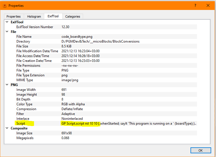Click the help question mark button
This screenshot has height=157, width=216.
[195, 5]
